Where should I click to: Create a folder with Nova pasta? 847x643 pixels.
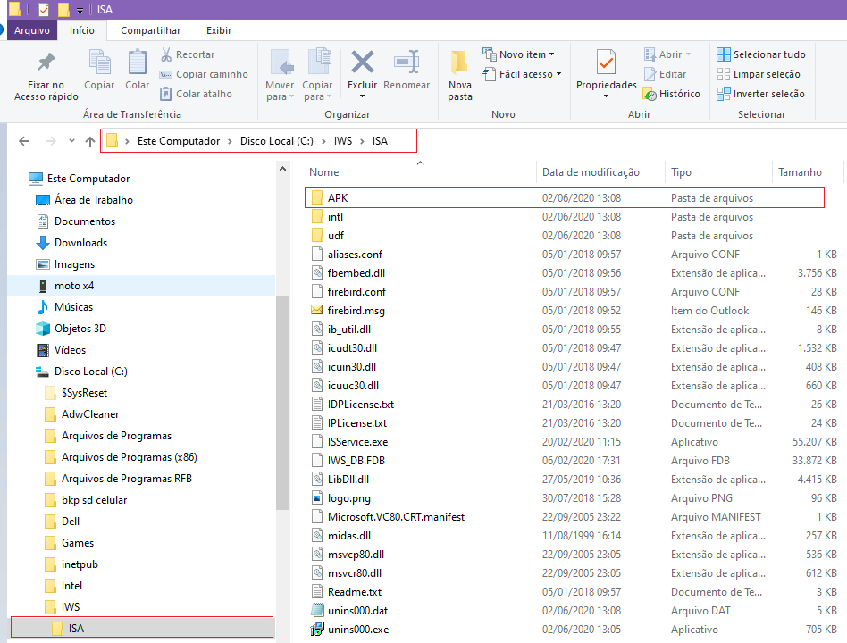(460, 76)
